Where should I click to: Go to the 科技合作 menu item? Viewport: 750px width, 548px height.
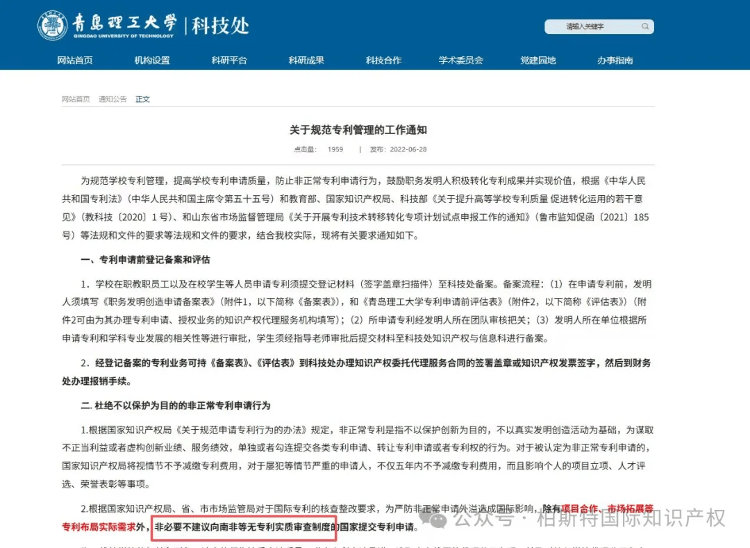coord(383,60)
